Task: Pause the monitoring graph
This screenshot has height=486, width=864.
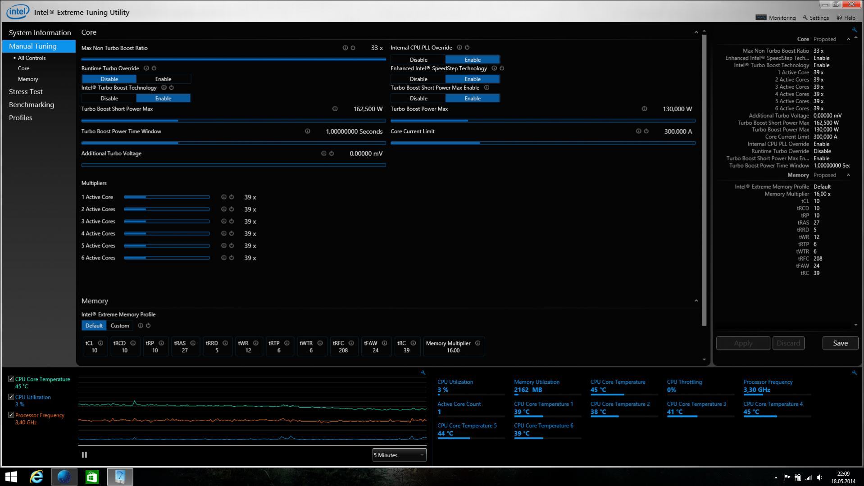Action: [x=84, y=455]
